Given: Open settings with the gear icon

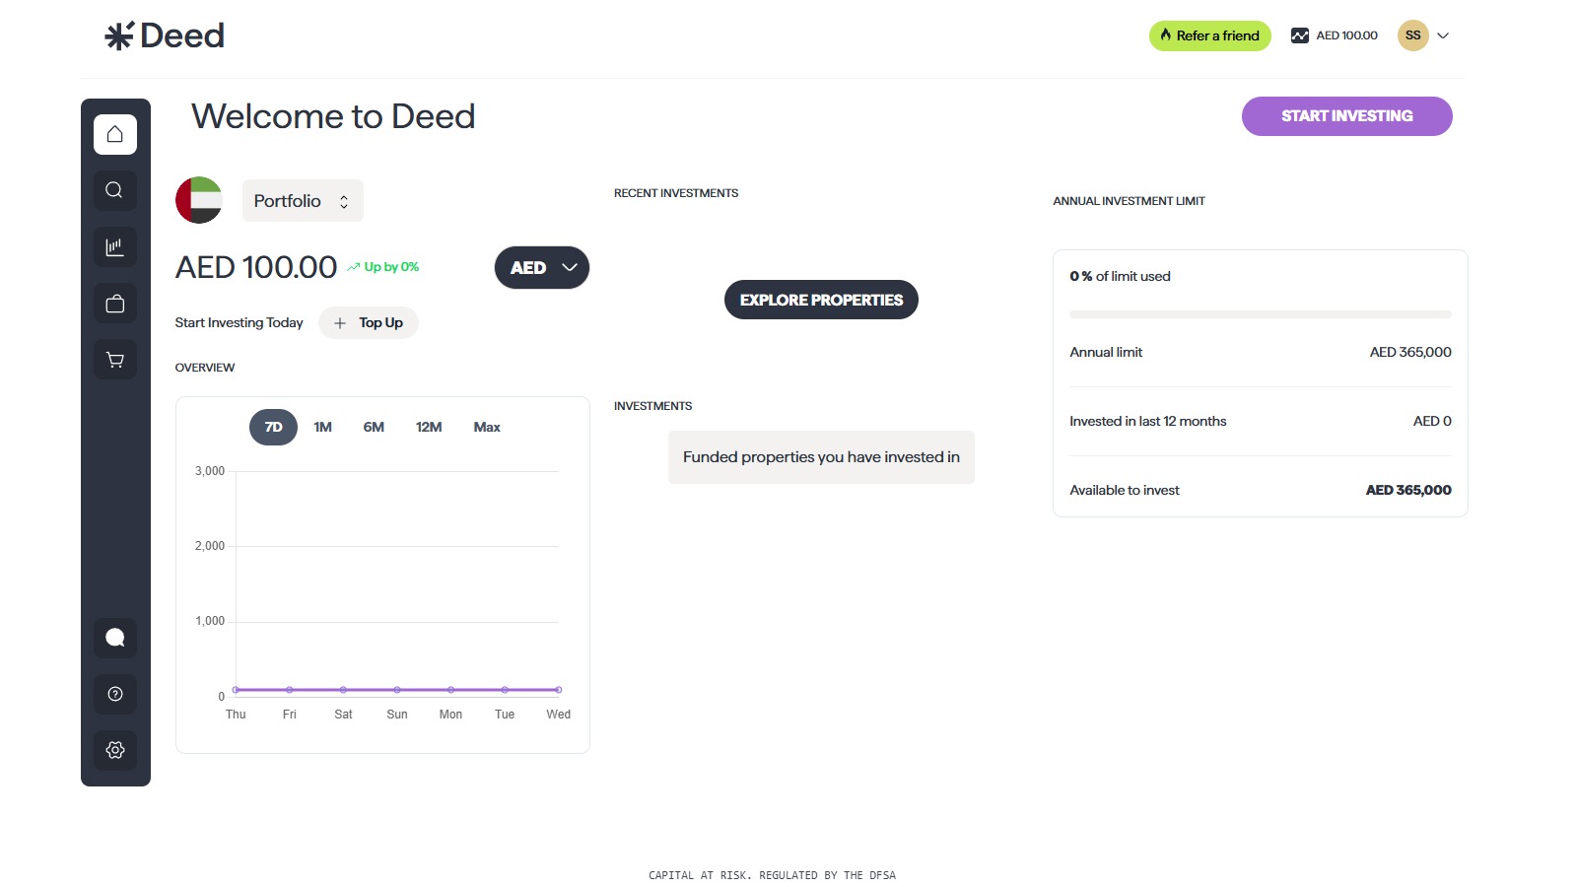Looking at the screenshot, I should [114, 749].
